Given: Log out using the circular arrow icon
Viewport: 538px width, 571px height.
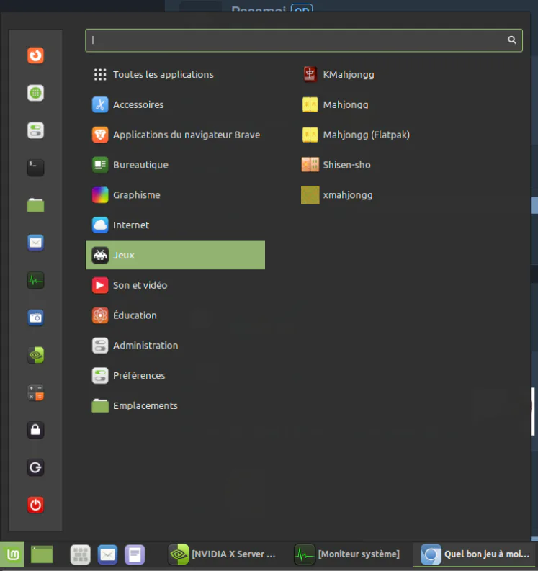Looking at the screenshot, I should click(x=35, y=467).
